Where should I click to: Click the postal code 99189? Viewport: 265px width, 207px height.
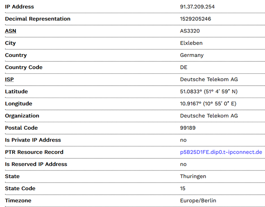pyautogui.click(x=188, y=128)
